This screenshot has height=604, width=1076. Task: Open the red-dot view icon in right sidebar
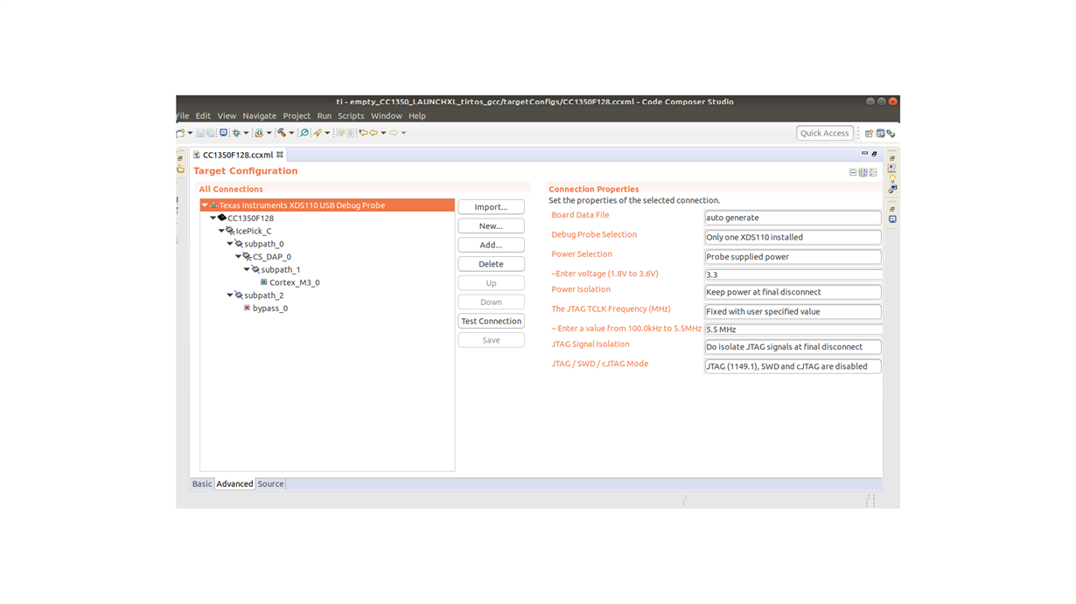[892, 168]
